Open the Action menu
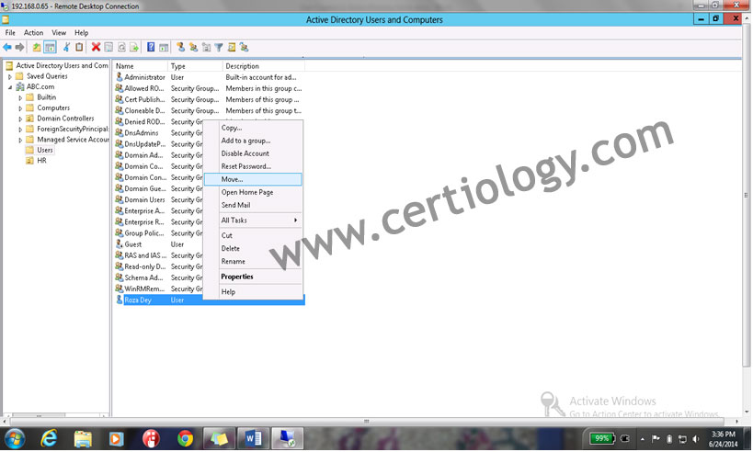This screenshot has width=753, height=452. (34, 33)
